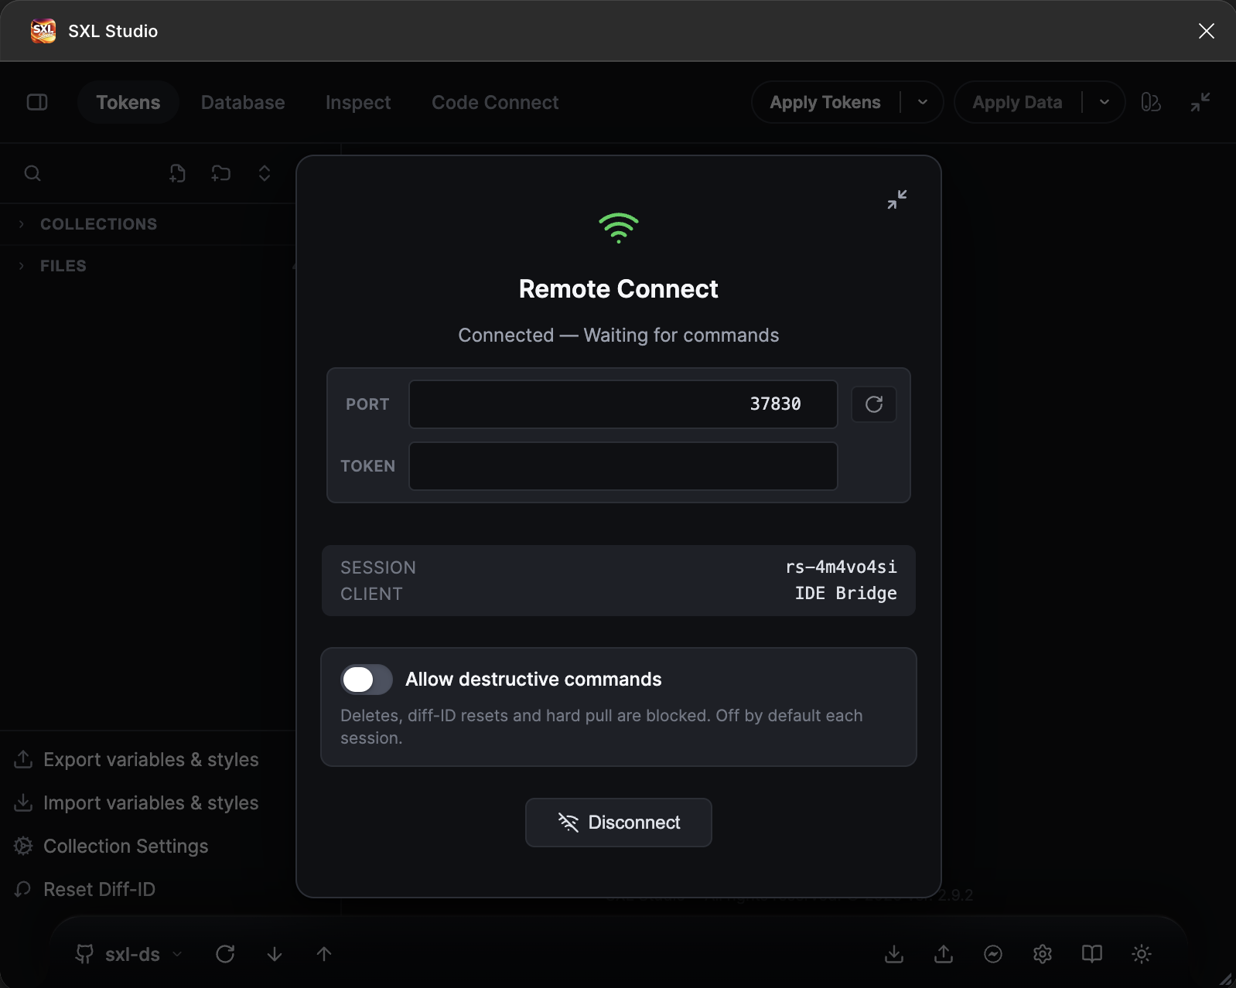Image resolution: width=1236 pixels, height=988 pixels.
Task: Click the new folder icon in sidebar
Action: pyautogui.click(x=221, y=173)
